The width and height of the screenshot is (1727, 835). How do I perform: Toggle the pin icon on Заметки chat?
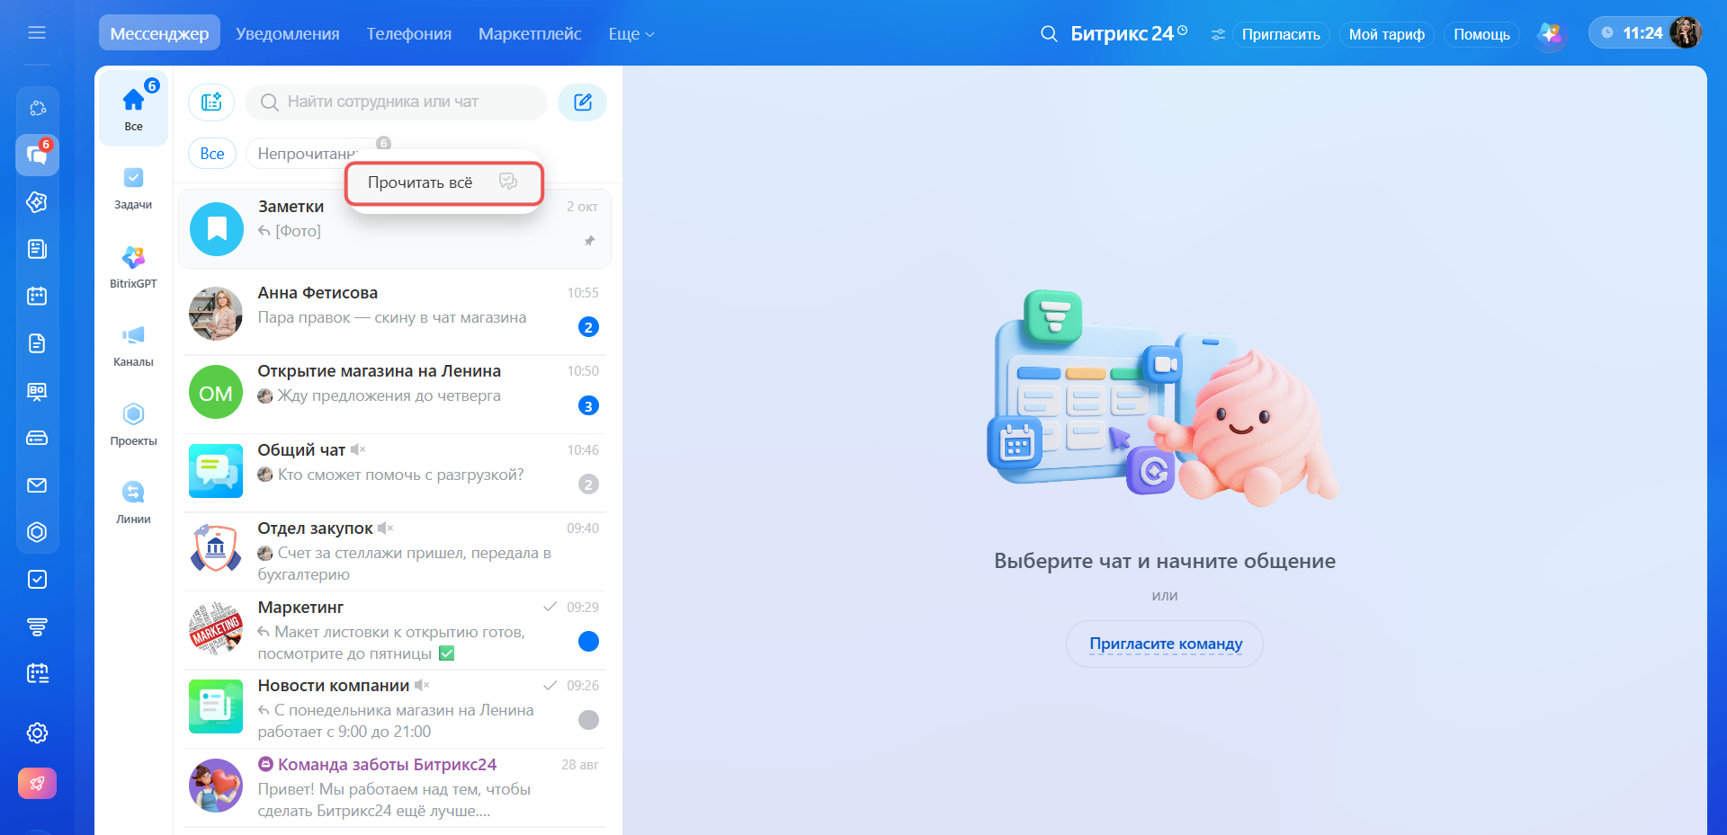click(589, 241)
